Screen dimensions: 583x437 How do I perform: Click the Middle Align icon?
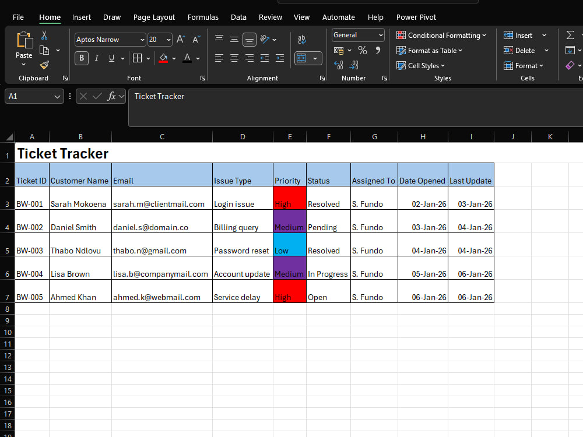[234, 39]
